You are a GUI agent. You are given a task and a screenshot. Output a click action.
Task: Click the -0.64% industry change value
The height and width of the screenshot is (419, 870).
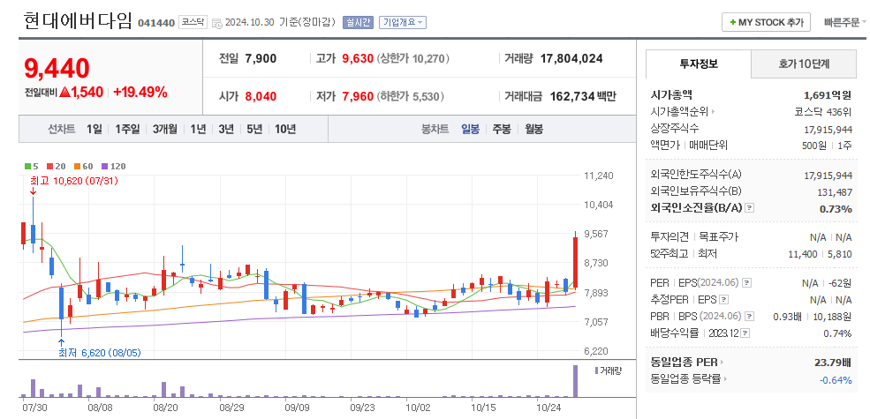tap(836, 379)
